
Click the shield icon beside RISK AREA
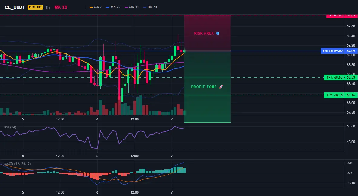[218, 34]
